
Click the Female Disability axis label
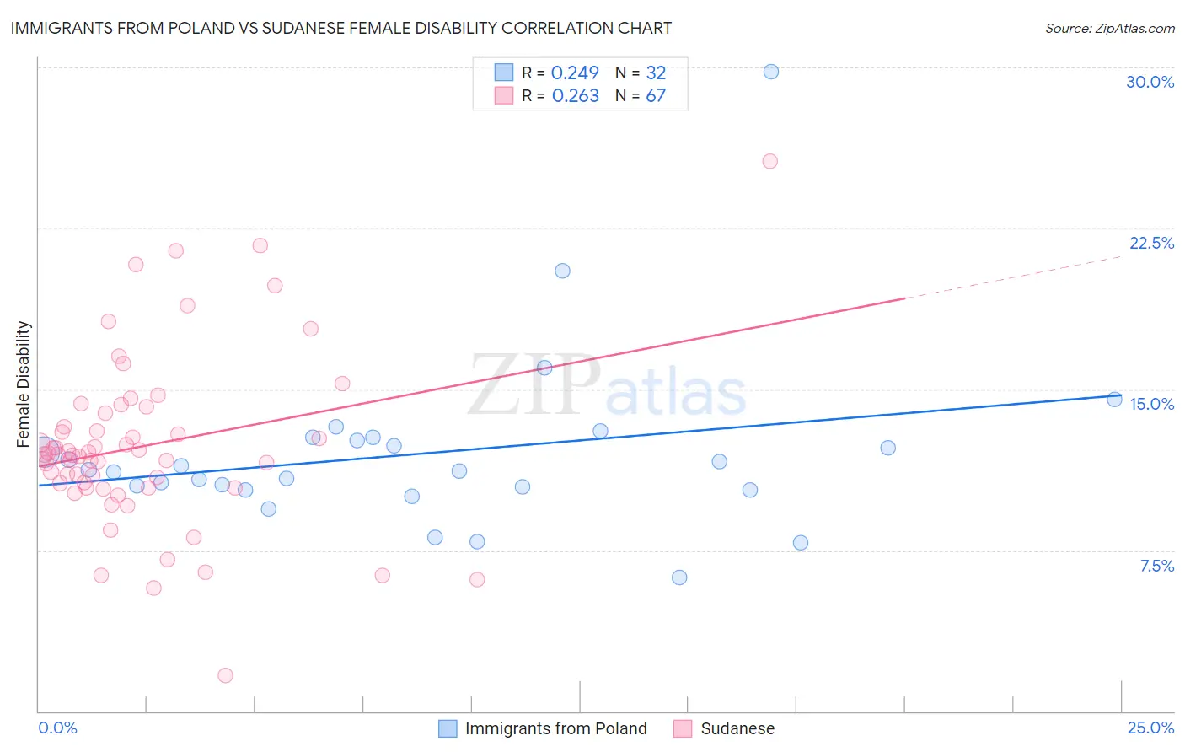point(24,384)
